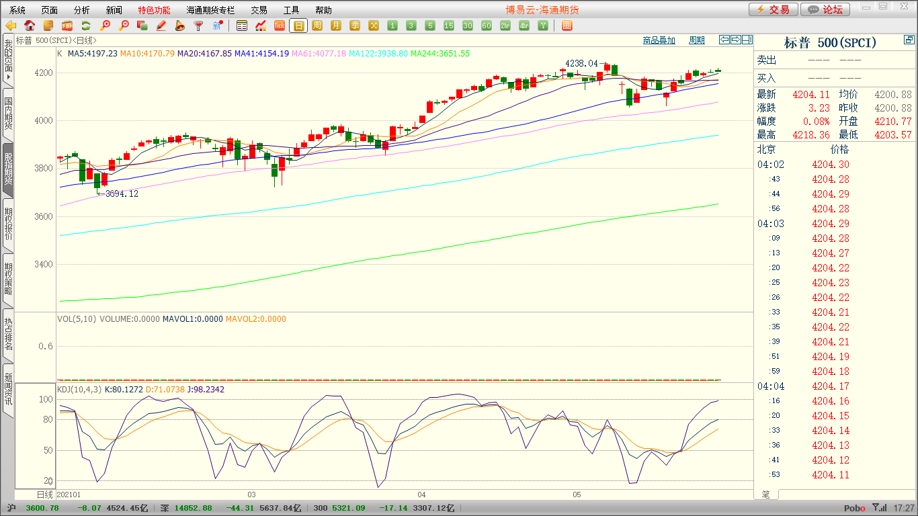The height and width of the screenshot is (516, 918).
Task: Zoom out with magnifier minus icon
Action: pyautogui.click(x=124, y=26)
